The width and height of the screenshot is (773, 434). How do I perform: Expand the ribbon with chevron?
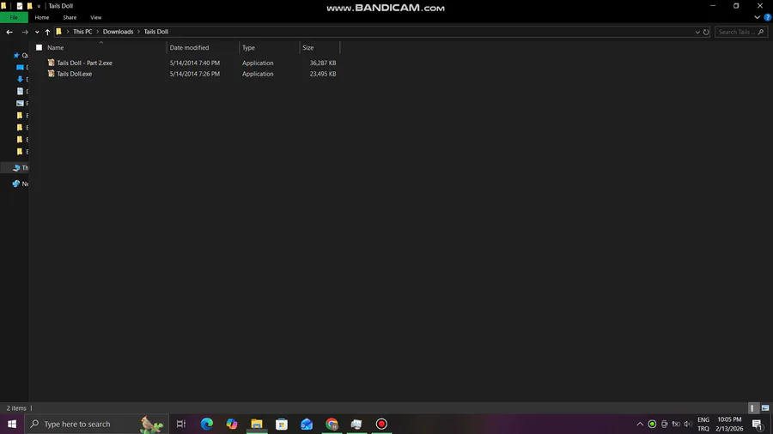tap(757, 17)
